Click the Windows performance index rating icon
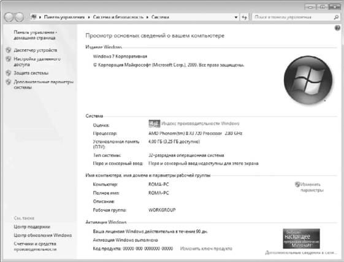 click(x=155, y=124)
